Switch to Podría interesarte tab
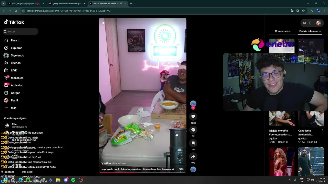 pyautogui.click(x=310, y=31)
